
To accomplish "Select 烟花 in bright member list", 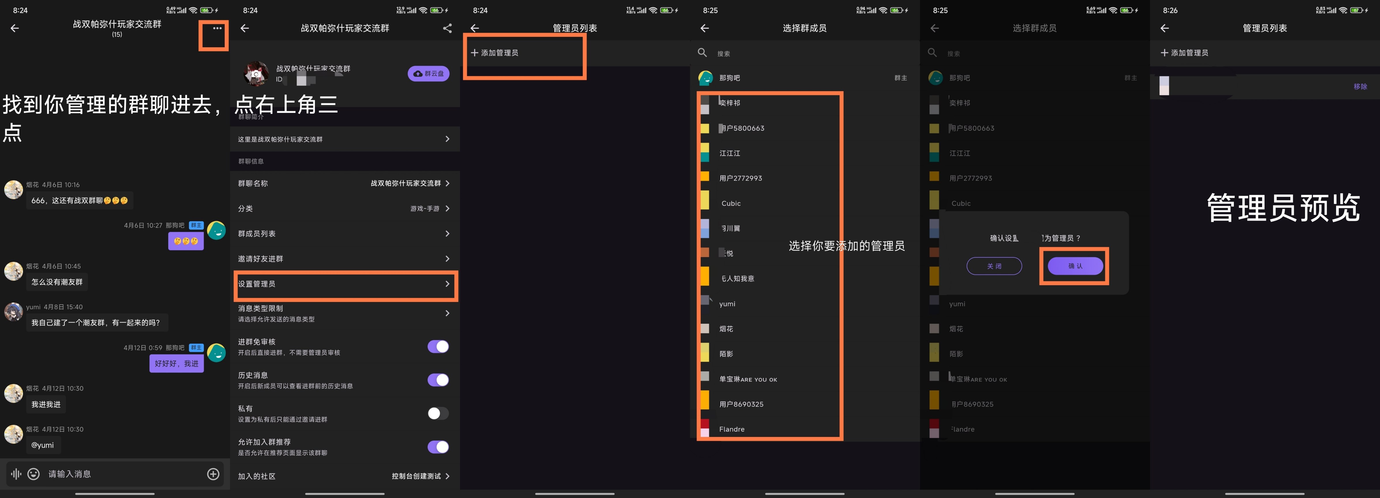I will (x=805, y=329).
